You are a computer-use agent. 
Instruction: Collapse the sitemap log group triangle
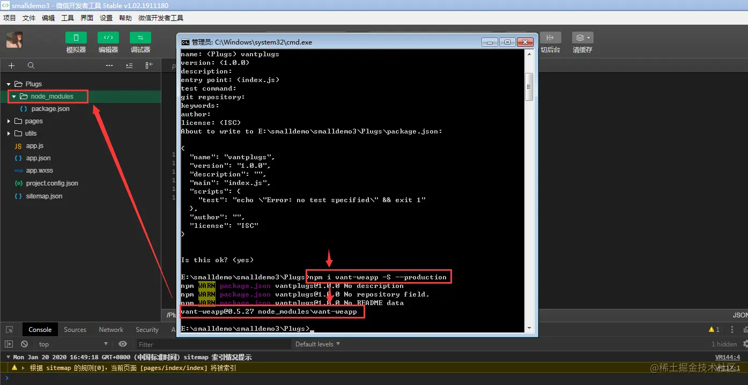coord(8,357)
